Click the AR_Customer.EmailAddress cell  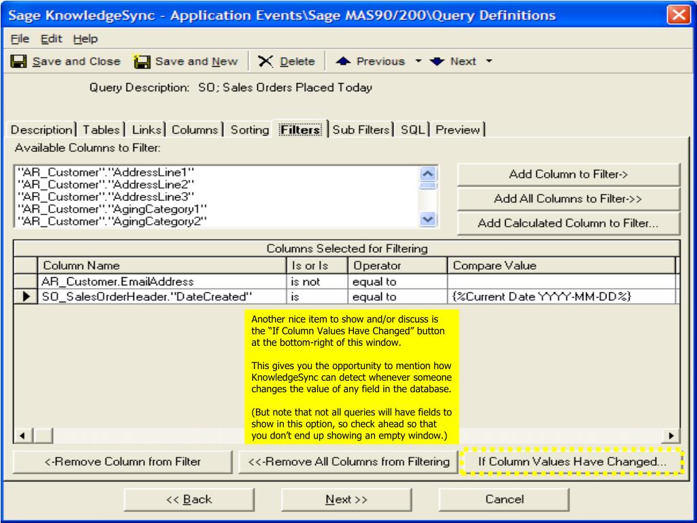pyautogui.click(x=162, y=281)
